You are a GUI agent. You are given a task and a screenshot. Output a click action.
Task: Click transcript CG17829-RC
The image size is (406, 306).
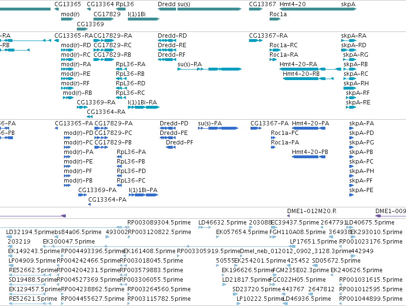(x=113, y=45)
